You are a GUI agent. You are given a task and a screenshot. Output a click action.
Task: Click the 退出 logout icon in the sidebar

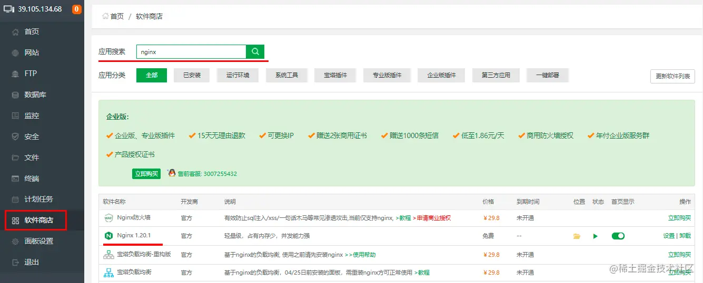tap(15, 262)
